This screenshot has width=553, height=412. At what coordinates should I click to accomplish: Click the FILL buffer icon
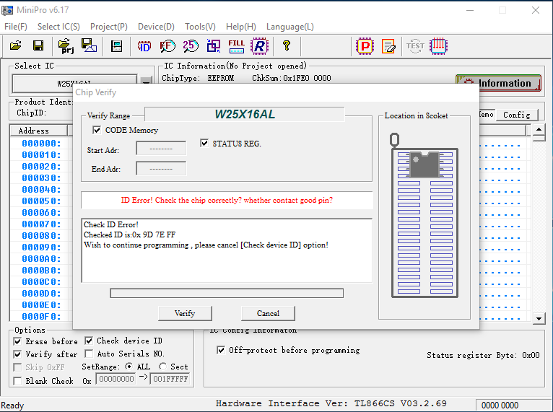pos(236,46)
